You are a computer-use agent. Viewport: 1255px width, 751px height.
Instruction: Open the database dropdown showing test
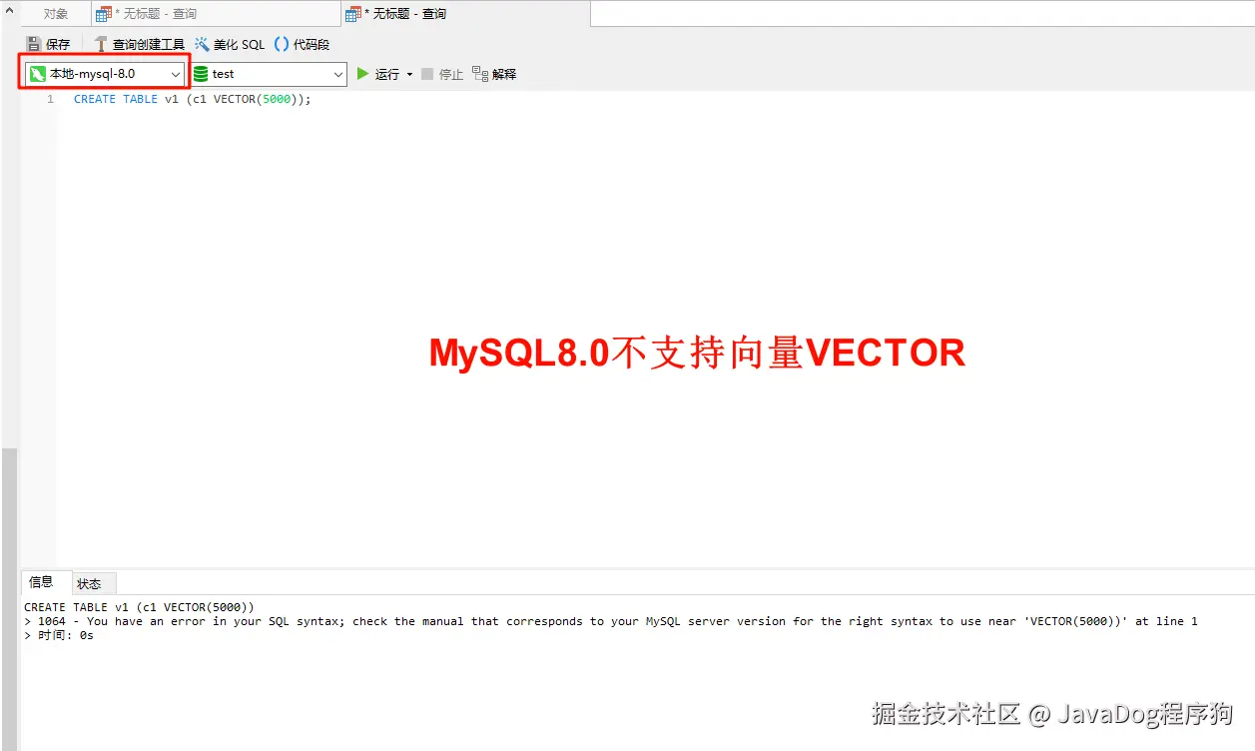[269, 74]
